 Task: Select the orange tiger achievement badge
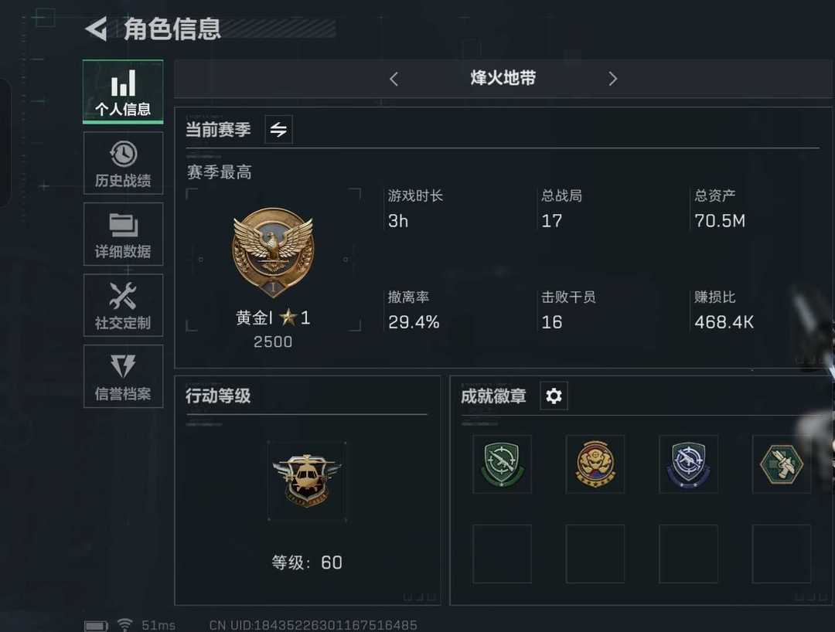click(x=595, y=464)
